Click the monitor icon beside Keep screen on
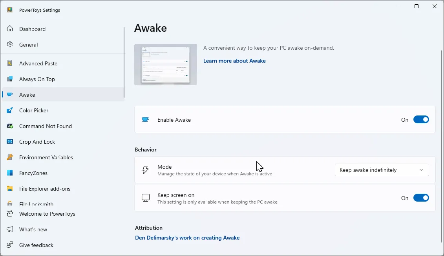 [146, 198]
